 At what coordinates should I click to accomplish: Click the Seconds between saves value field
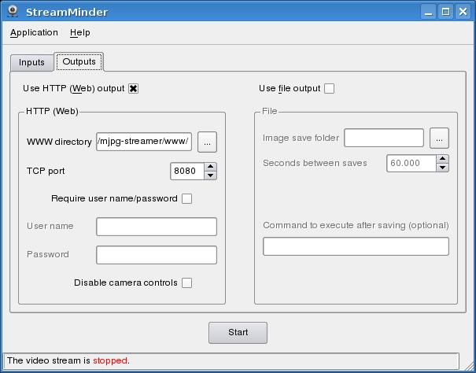point(411,164)
